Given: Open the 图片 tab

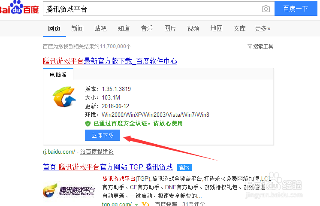Looking at the screenshot, I should point(170,28).
